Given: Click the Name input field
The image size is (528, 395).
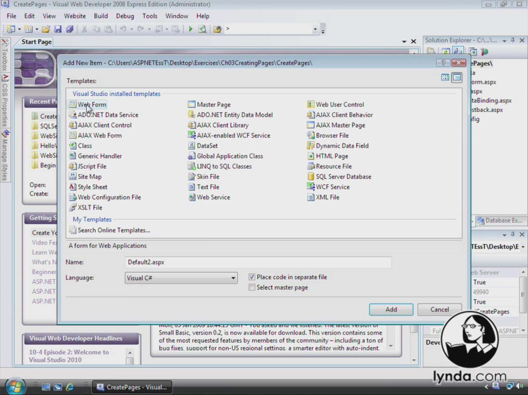Looking at the screenshot, I should pyautogui.click(x=258, y=262).
